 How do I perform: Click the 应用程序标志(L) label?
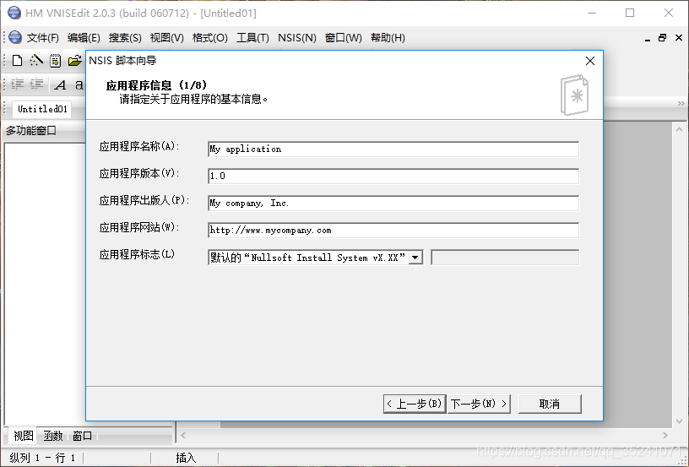137,254
